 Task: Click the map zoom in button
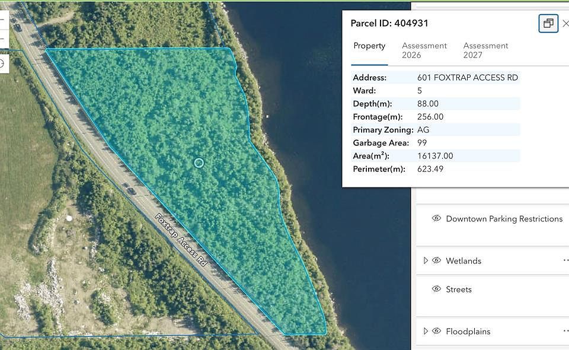tap(4, 20)
